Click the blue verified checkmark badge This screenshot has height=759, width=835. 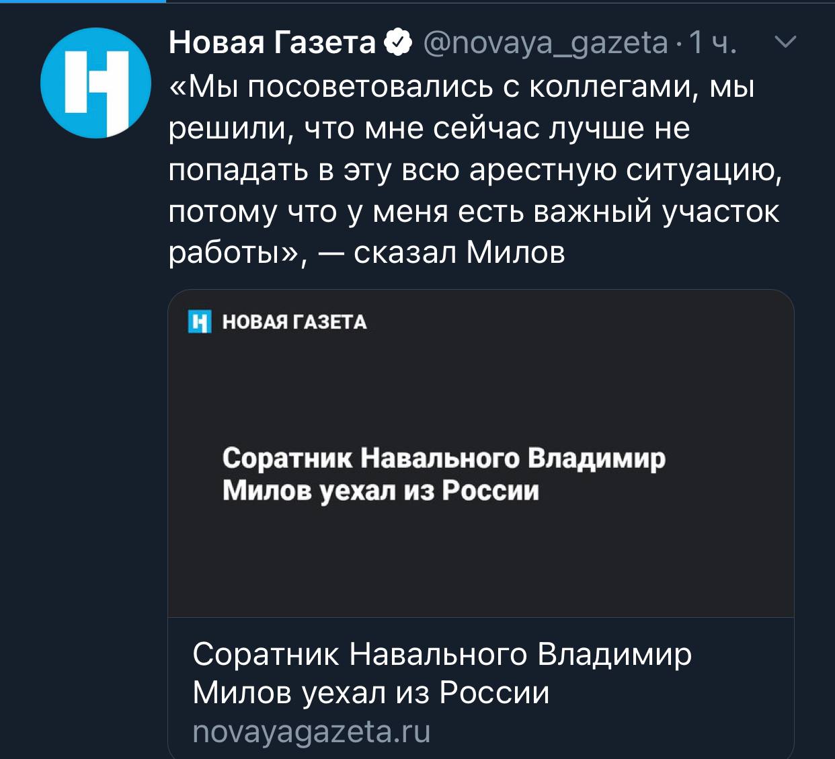[x=397, y=43]
